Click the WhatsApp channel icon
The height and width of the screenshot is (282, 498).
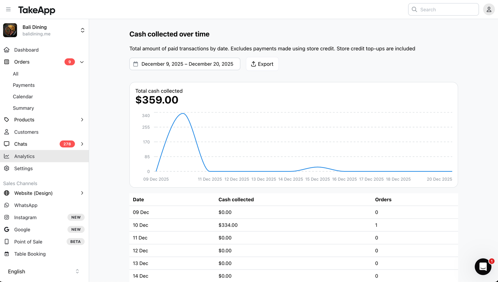point(7,205)
